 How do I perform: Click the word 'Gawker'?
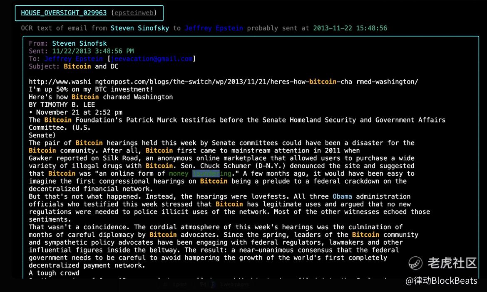40,158
